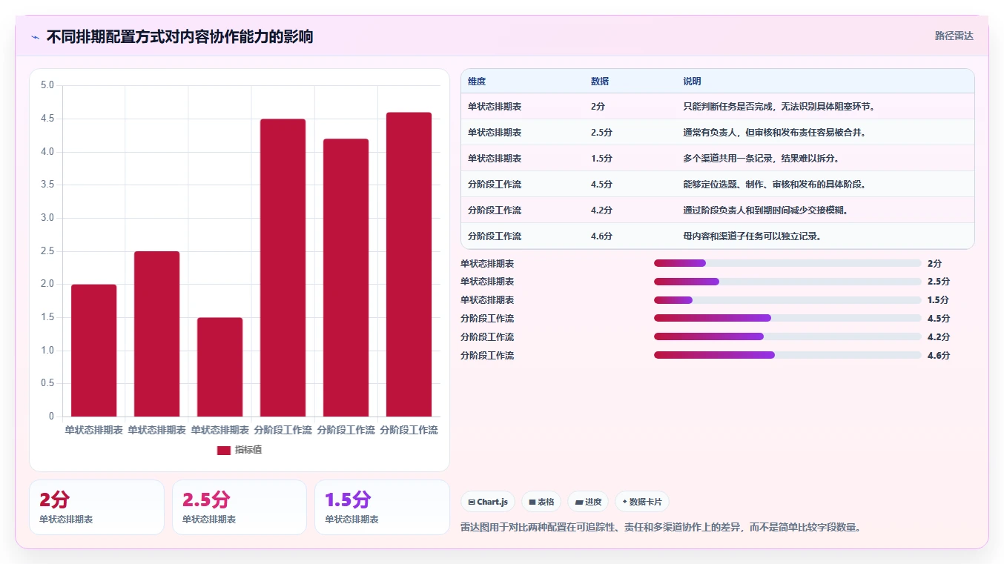Click the 5.0 tick on the y-axis
The height and width of the screenshot is (564, 1004).
tap(47, 85)
